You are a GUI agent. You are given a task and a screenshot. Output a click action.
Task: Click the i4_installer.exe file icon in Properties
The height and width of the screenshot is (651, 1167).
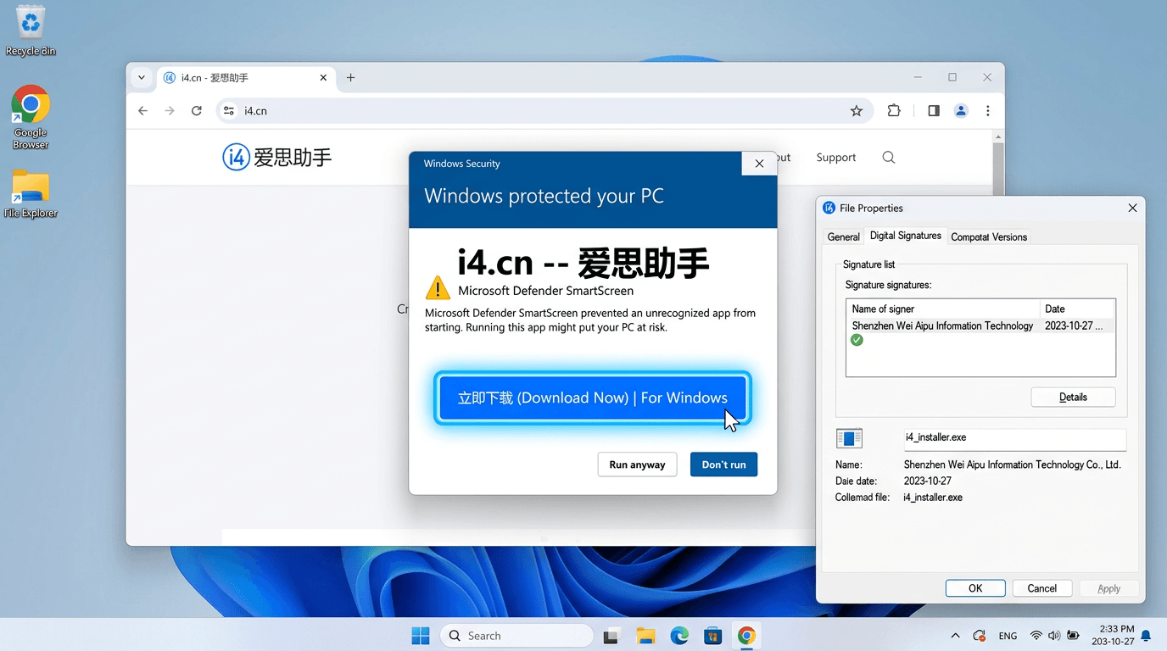849,437
